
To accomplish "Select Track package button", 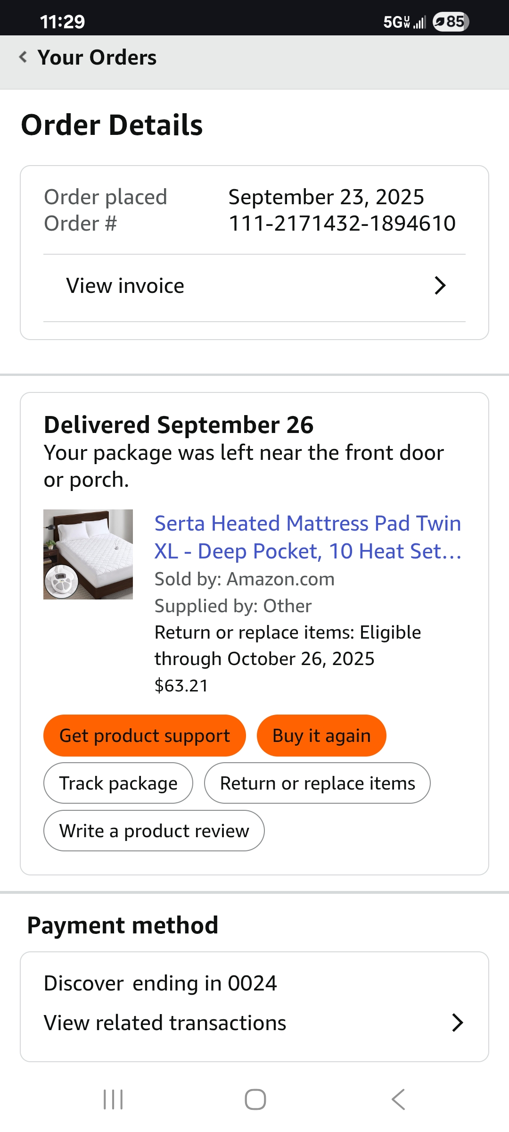I will 118,783.
